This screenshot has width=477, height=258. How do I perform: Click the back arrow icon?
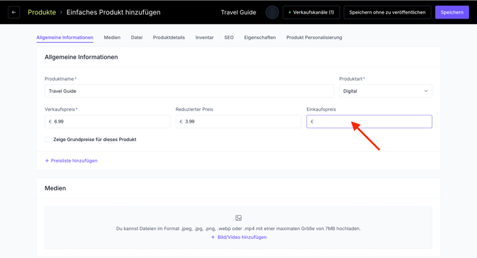click(x=14, y=13)
